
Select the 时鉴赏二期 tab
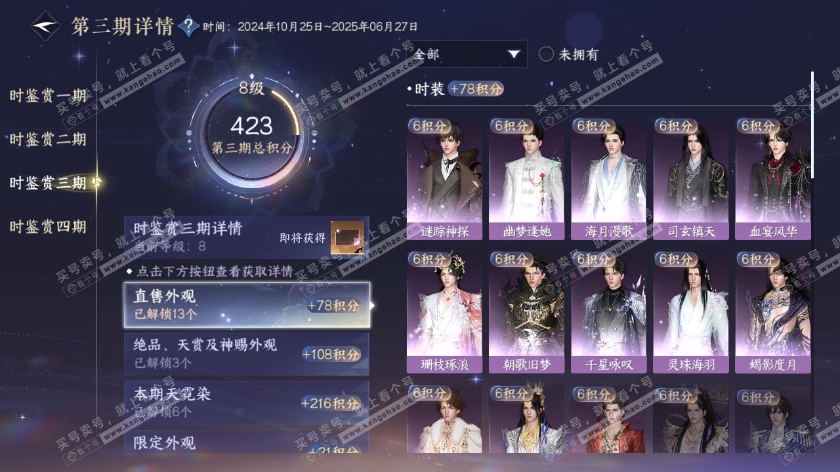coord(48,140)
